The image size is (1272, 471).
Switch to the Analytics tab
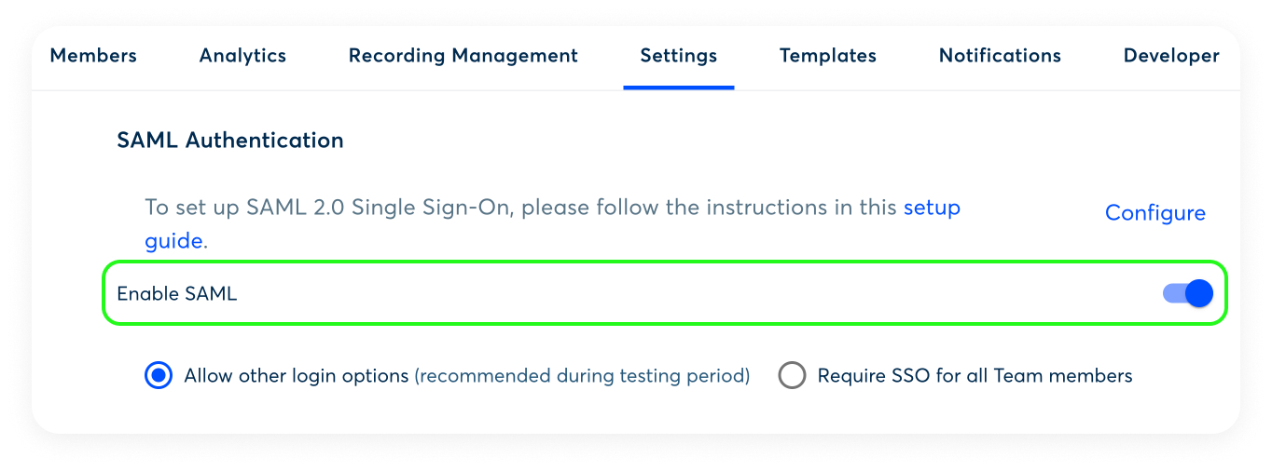point(242,56)
